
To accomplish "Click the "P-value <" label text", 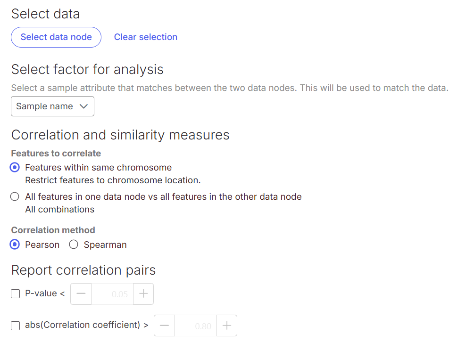I will 45,294.
